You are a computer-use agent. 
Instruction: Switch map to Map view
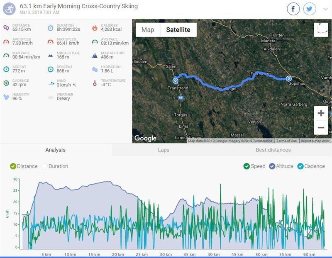click(148, 30)
